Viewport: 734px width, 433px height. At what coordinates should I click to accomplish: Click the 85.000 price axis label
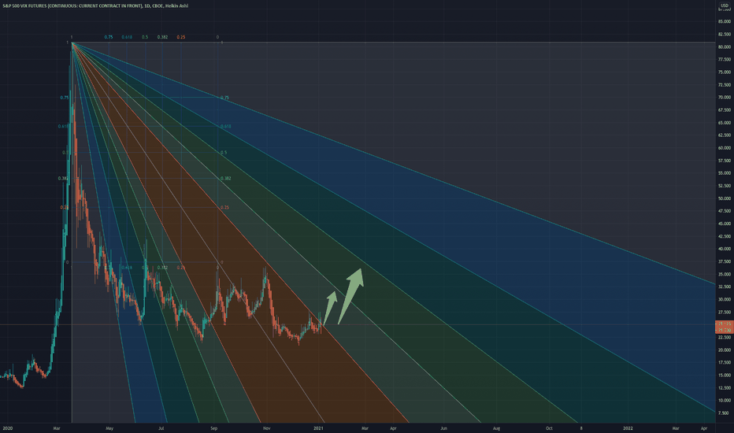point(725,21)
